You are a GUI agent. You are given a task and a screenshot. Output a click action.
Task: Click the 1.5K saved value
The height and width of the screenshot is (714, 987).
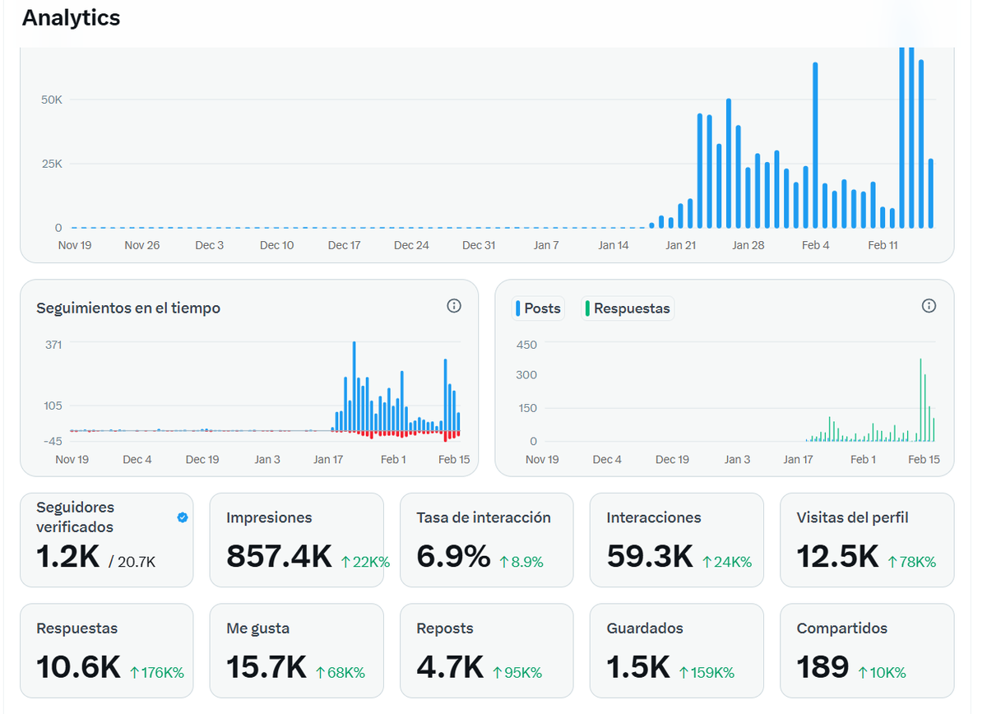coord(638,667)
